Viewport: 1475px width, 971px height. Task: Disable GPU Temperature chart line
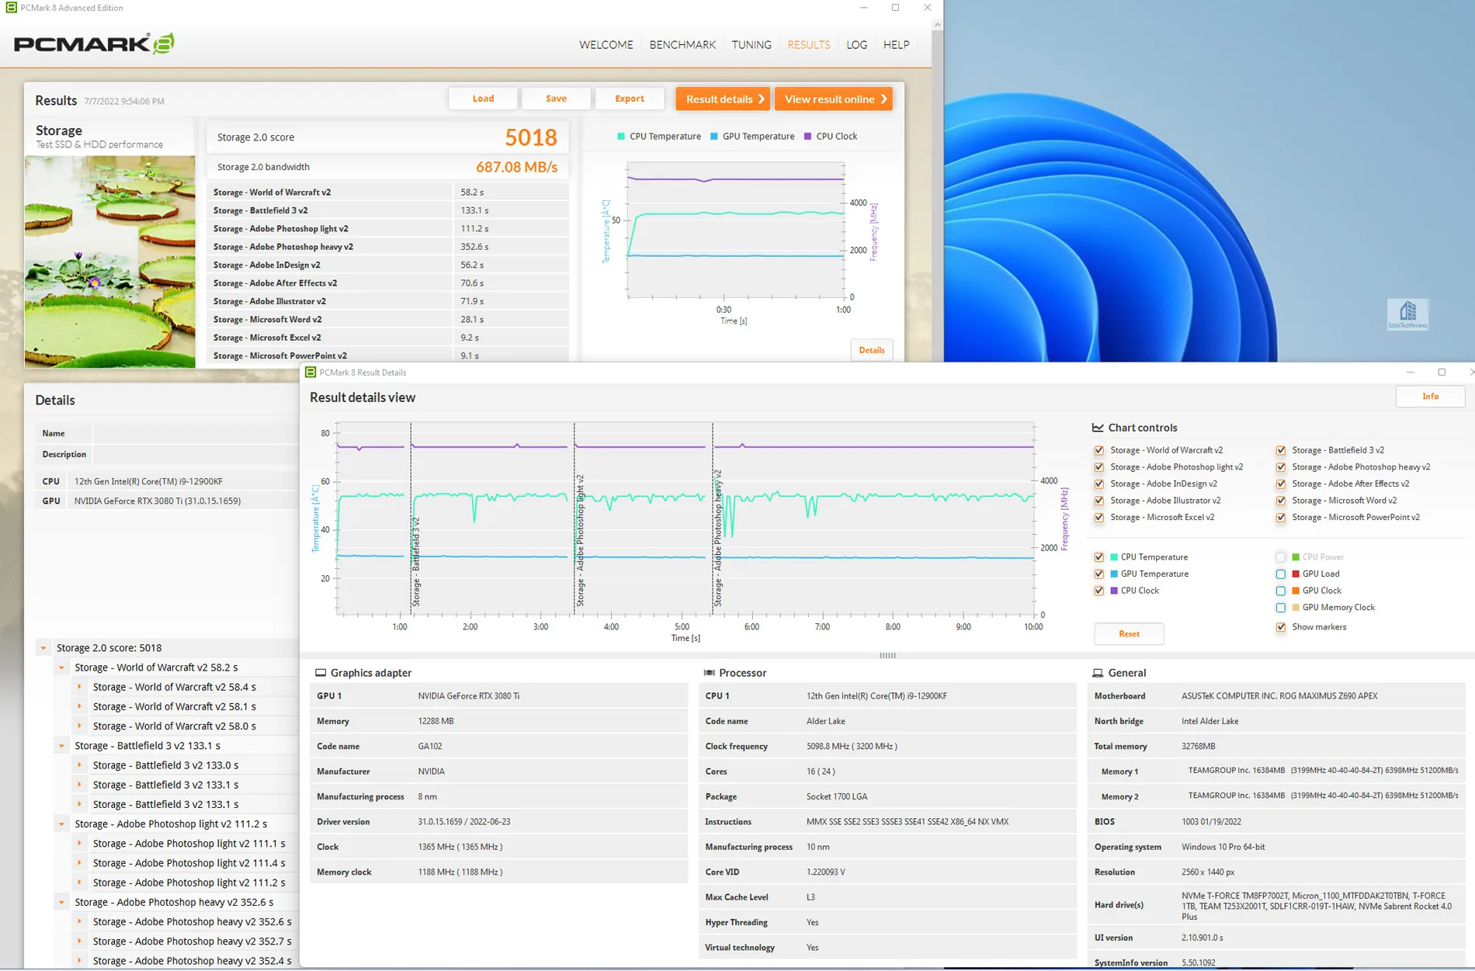[1099, 574]
